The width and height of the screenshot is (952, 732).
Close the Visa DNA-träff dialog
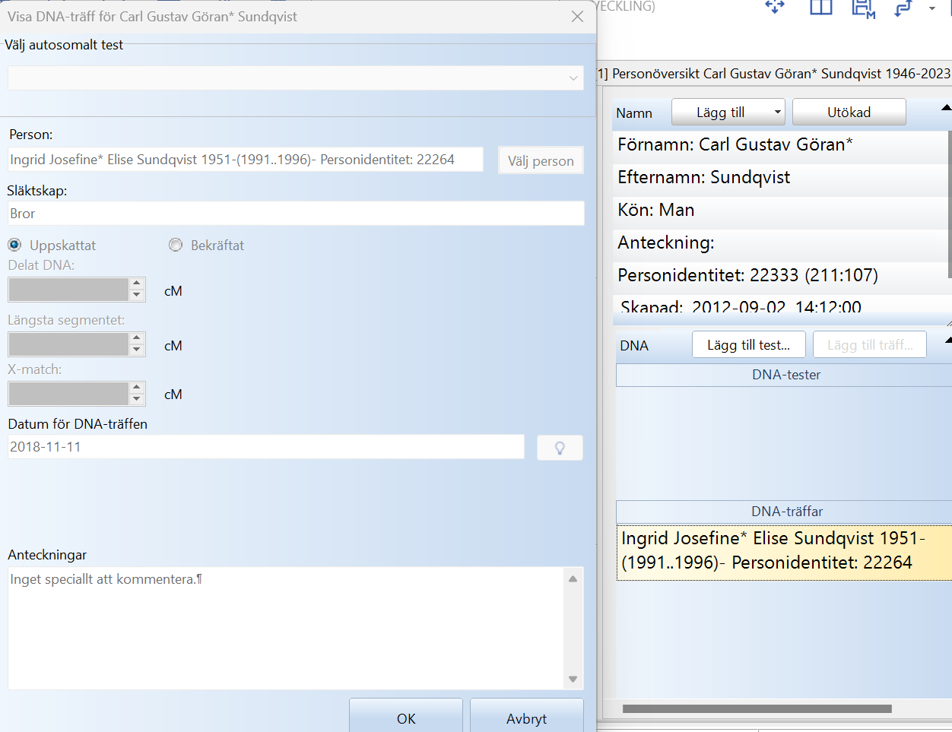click(578, 17)
